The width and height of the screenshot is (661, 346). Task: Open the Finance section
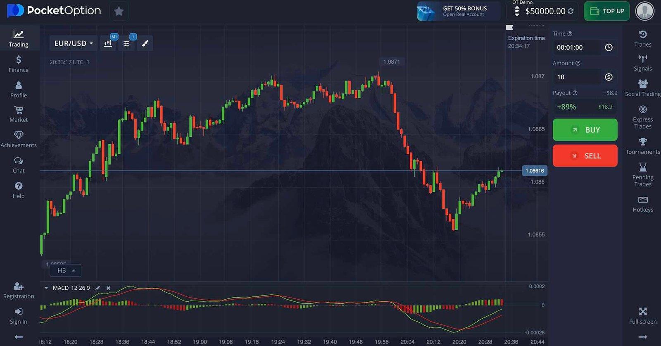(x=19, y=64)
